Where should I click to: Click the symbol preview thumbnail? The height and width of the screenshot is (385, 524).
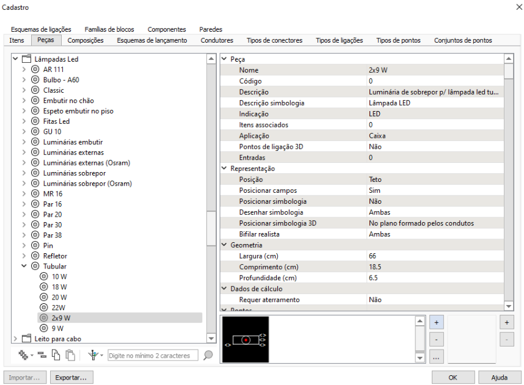(x=246, y=339)
